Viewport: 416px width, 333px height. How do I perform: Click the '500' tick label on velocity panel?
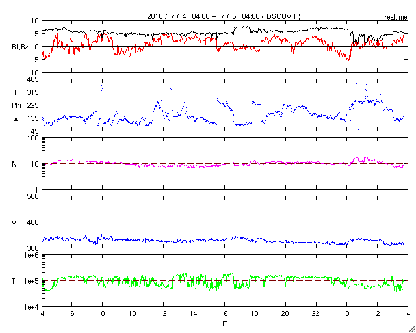click(x=33, y=196)
